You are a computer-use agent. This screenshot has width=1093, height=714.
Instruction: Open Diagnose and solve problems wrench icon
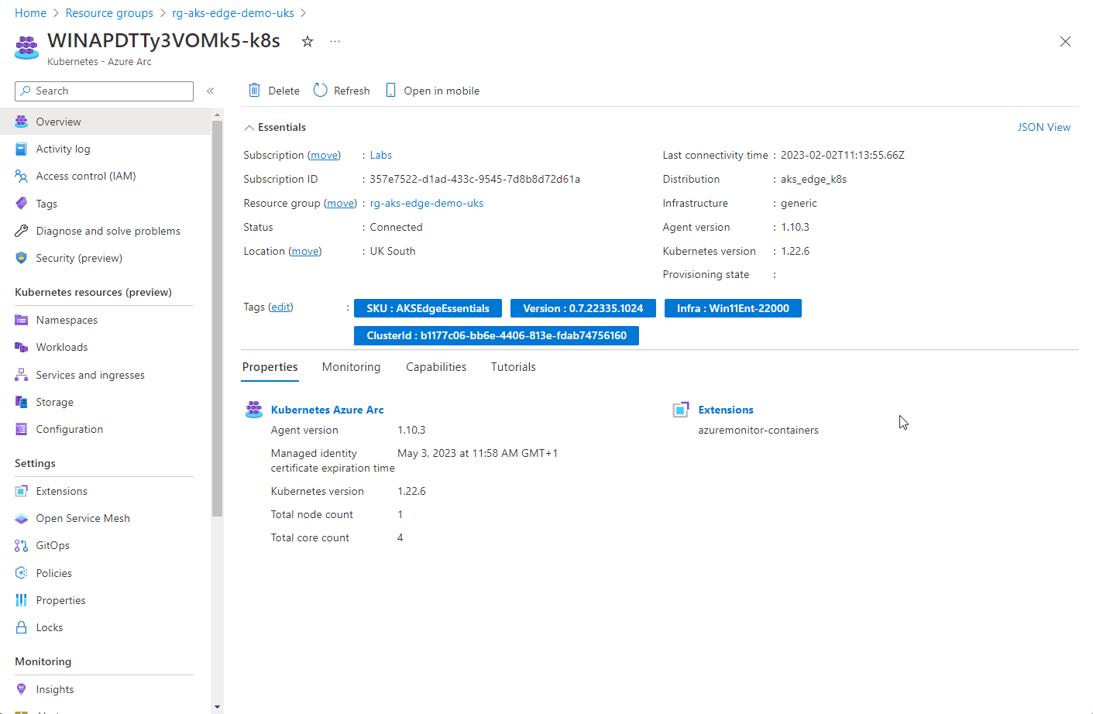22,231
